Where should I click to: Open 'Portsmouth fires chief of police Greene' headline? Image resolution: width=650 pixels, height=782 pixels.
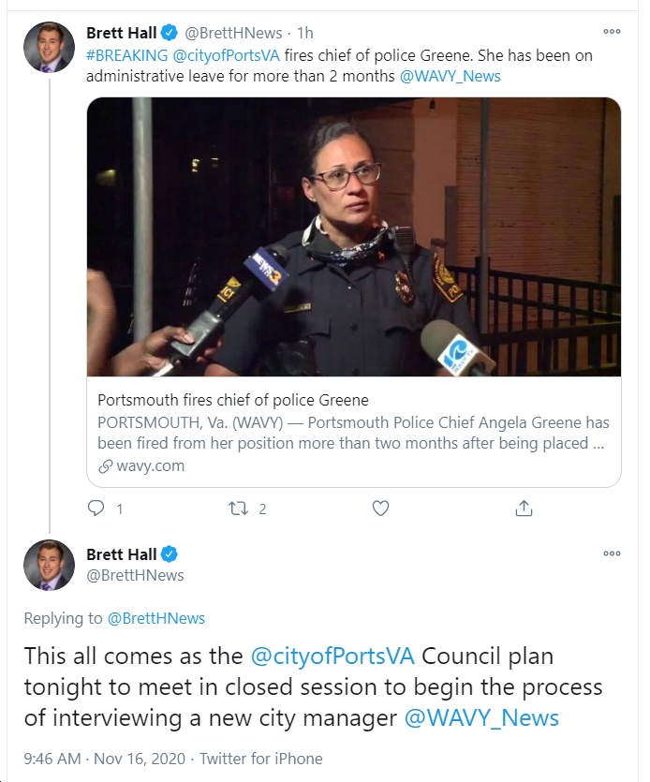click(233, 400)
